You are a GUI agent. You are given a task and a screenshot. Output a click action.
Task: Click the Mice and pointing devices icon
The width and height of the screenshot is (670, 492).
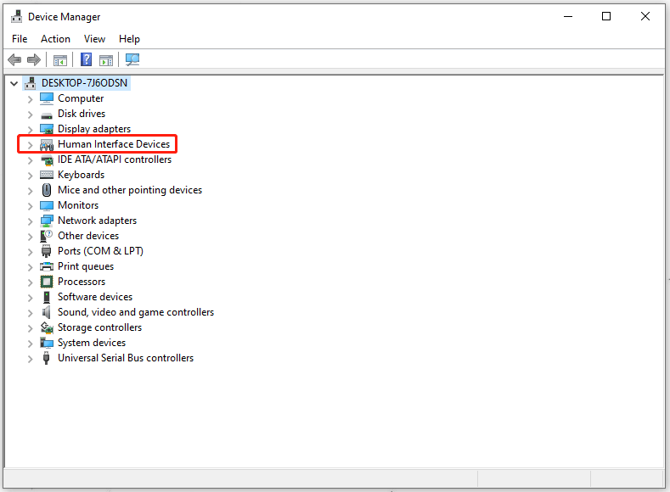47,190
